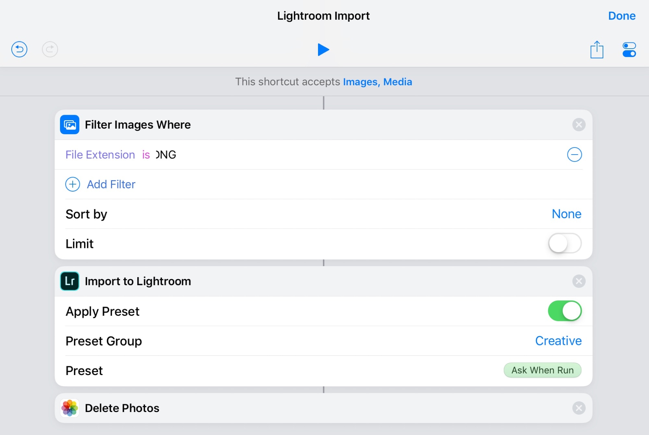This screenshot has height=435, width=649.
Task: Disable the Apply Preset toggle
Action: (565, 311)
